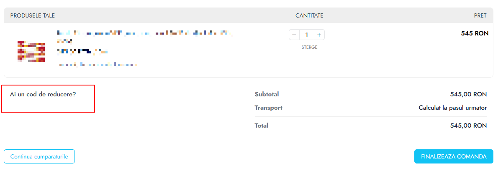The height and width of the screenshot is (171, 498).
Task: Click FINALIZEAZA COMANDA to check out
Action: tap(454, 156)
